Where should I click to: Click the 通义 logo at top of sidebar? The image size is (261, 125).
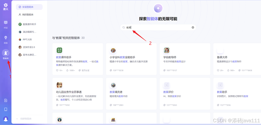[x=6, y=7]
